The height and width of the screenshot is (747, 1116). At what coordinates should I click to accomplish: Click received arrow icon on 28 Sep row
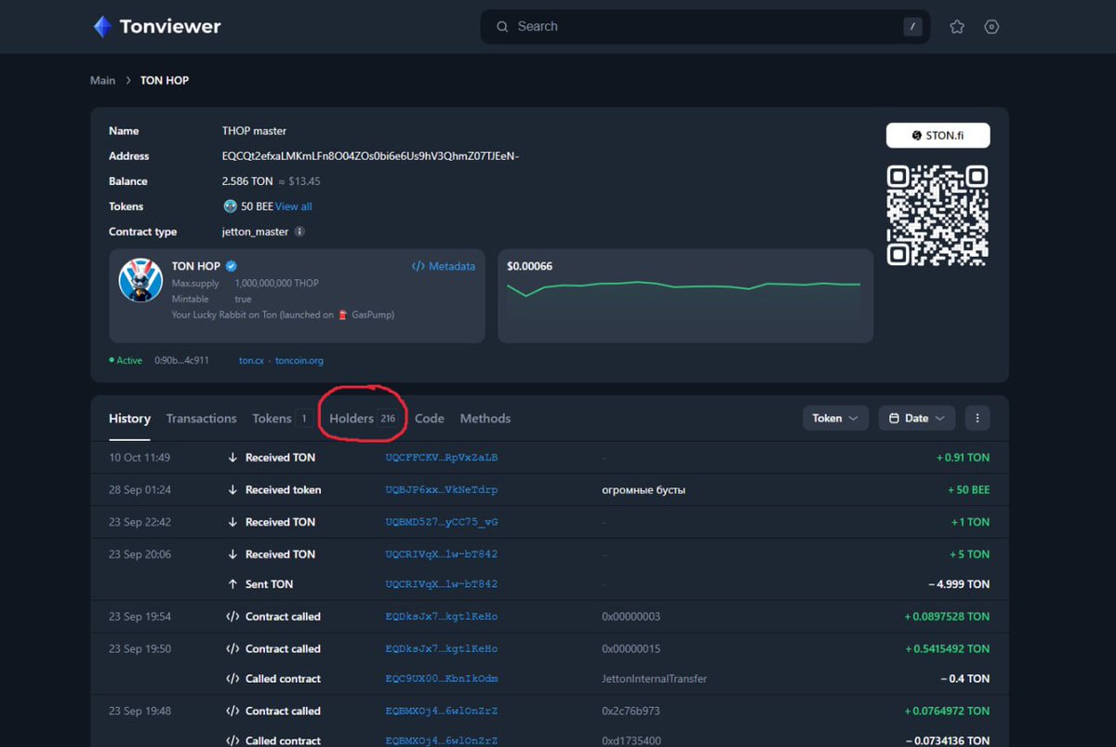point(232,490)
